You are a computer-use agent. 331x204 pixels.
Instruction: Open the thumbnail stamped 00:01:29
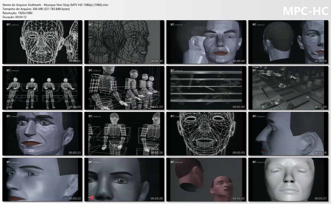pyautogui.click(x=124, y=88)
